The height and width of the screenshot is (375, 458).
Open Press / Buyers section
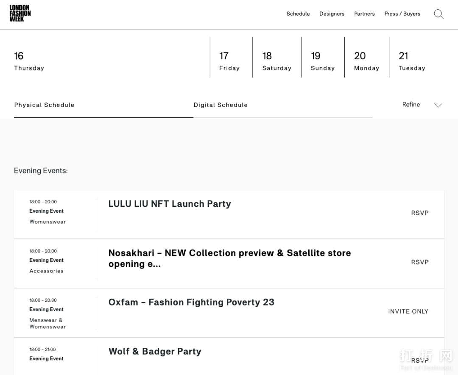(x=402, y=14)
